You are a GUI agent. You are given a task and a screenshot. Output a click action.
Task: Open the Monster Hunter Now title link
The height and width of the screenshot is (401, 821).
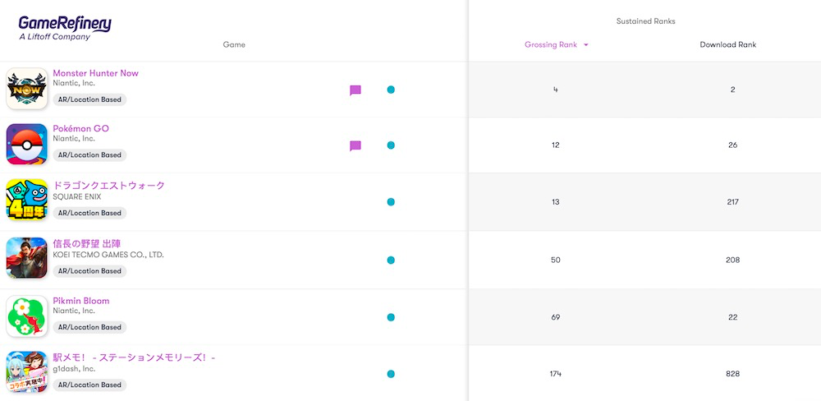95,73
